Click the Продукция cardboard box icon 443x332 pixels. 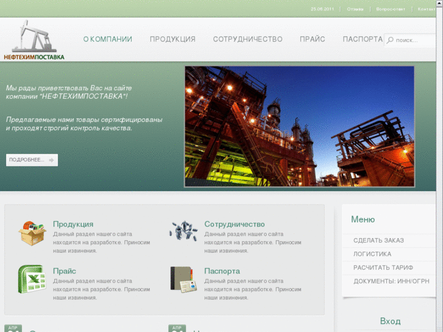(x=32, y=233)
